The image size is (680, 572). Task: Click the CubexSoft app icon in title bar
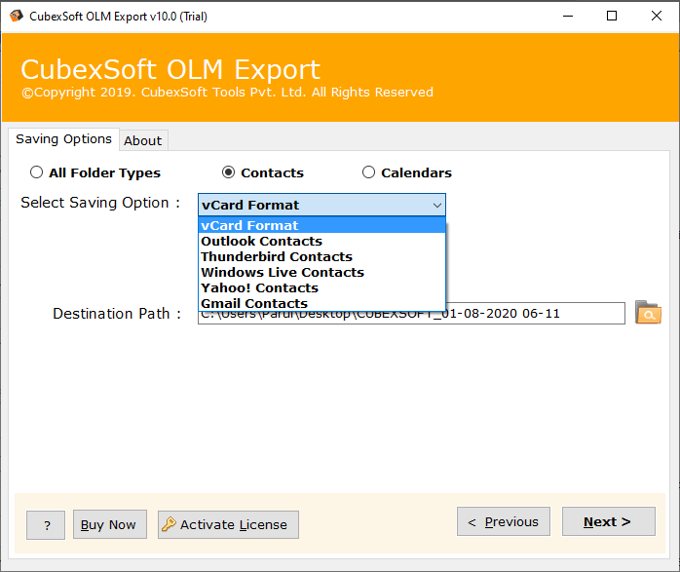click(x=17, y=16)
